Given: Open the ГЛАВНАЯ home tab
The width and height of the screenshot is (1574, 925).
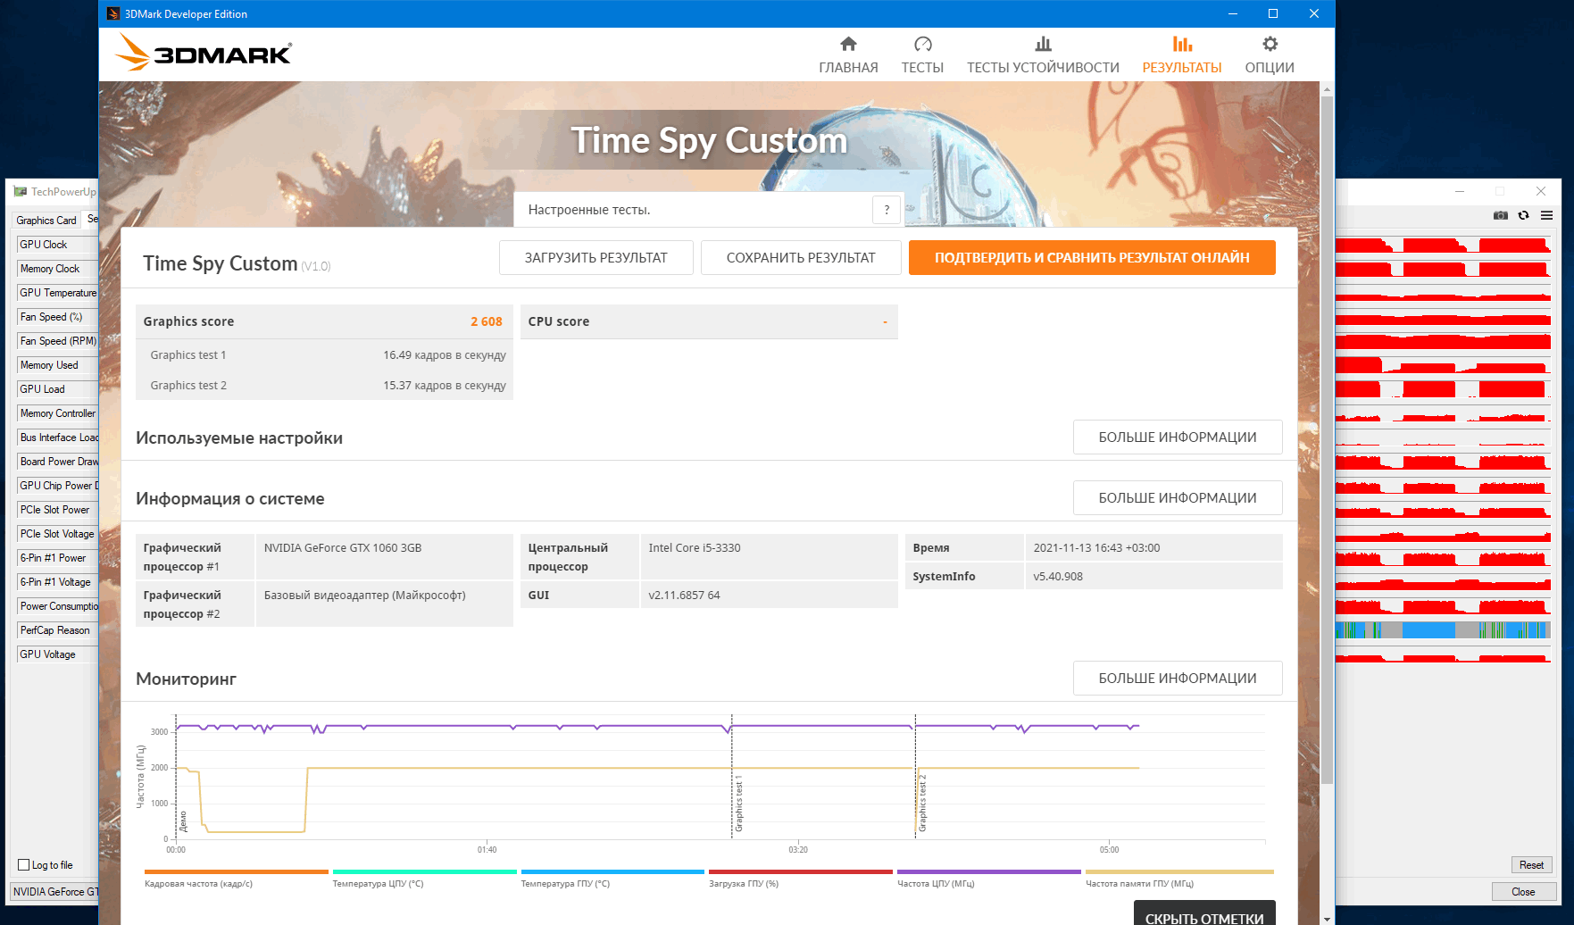Looking at the screenshot, I should click(848, 55).
